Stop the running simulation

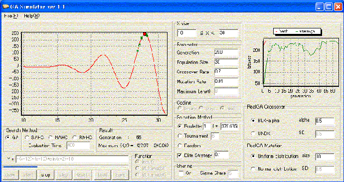46,175
